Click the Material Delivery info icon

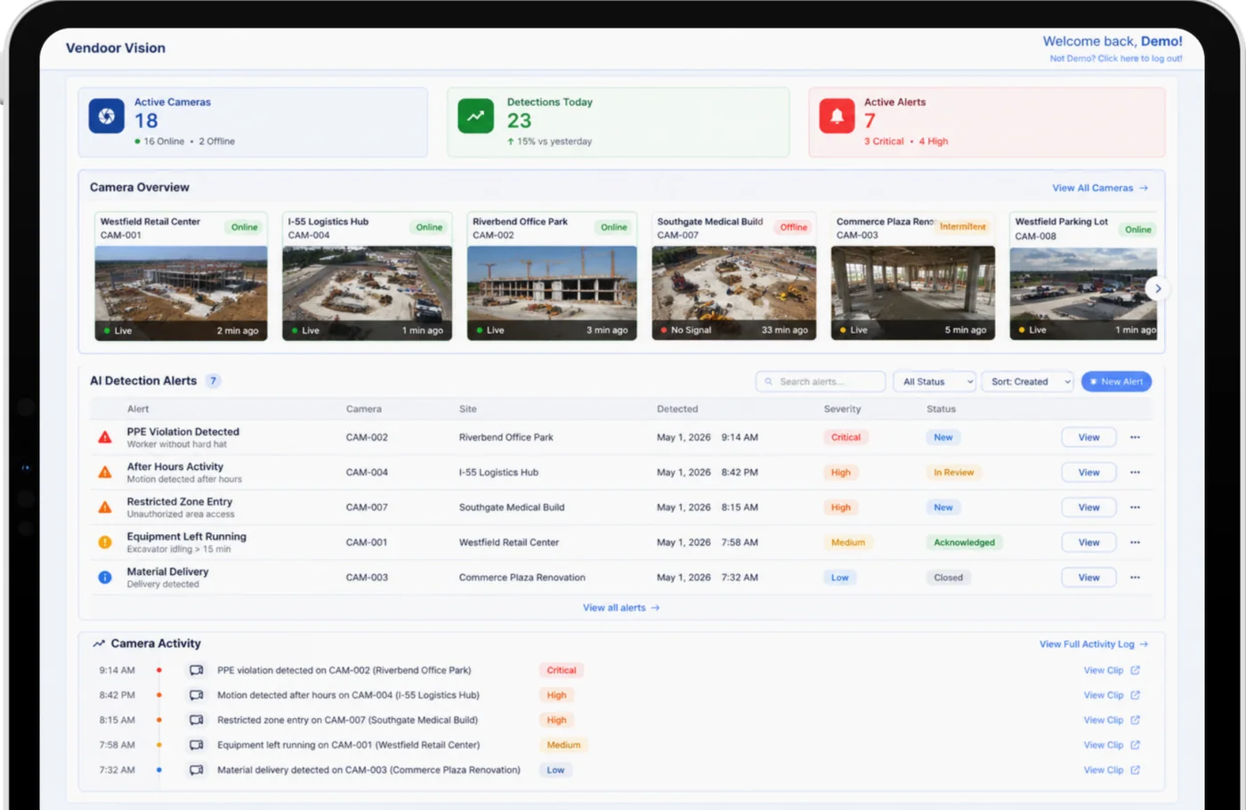point(105,578)
